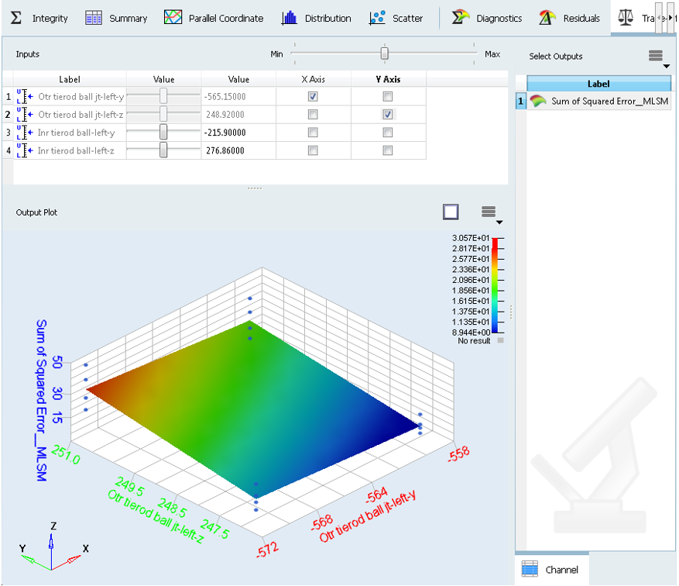The width and height of the screenshot is (679, 586).
Task: Click value field -565.15000
Action: click(x=238, y=97)
